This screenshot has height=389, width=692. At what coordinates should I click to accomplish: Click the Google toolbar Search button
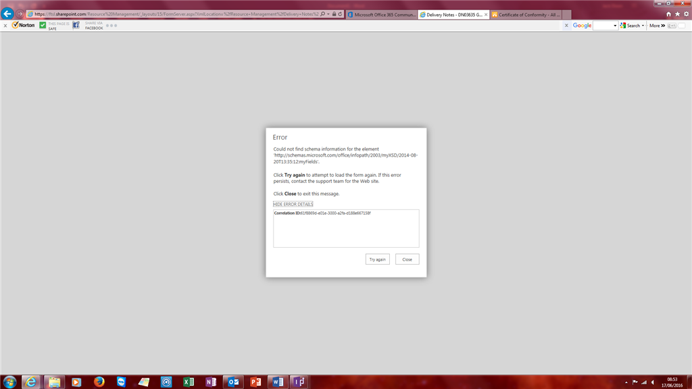631,26
